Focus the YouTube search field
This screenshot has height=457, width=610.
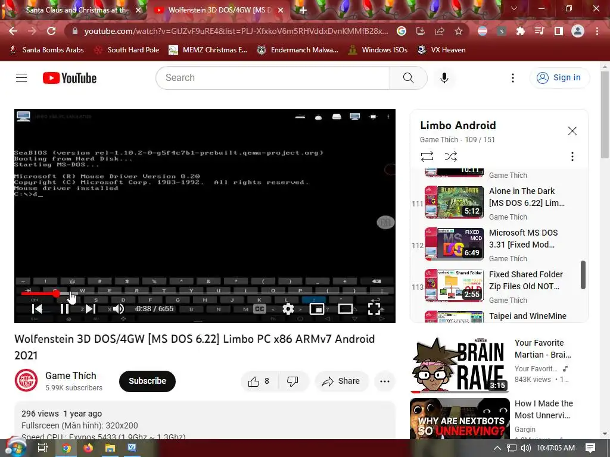pyautogui.click(x=273, y=78)
